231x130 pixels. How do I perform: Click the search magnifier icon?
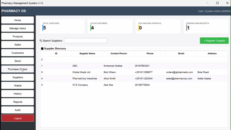[x=41, y=41]
